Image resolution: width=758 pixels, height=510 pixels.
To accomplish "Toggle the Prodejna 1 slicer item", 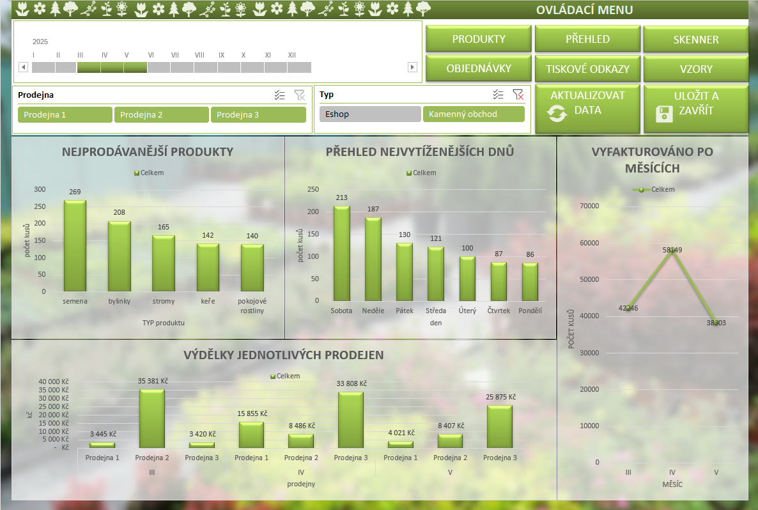I will pos(65,115).
